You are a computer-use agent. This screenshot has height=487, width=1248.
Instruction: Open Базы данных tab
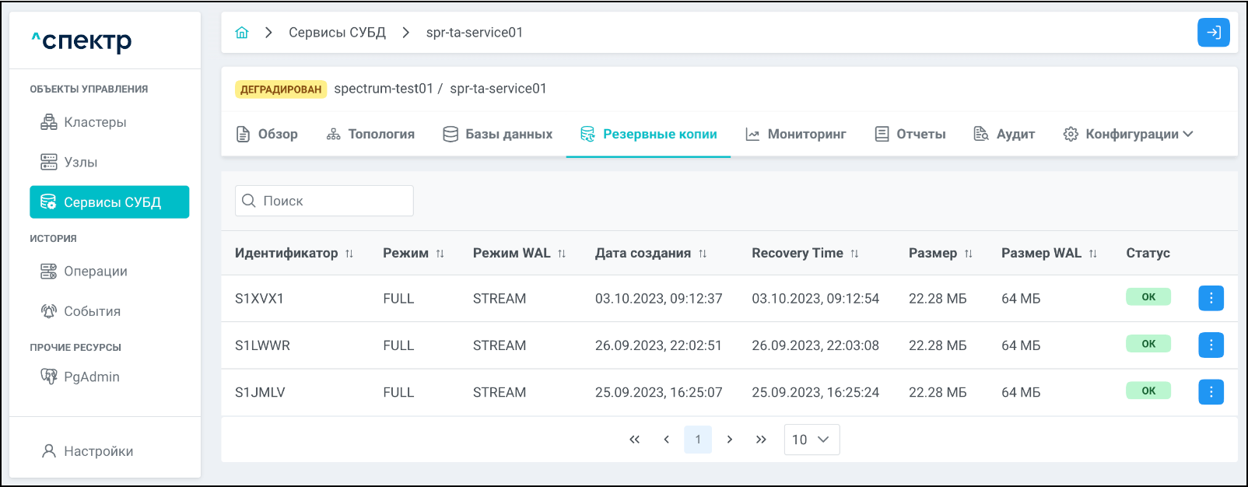[x=498, y=134]
